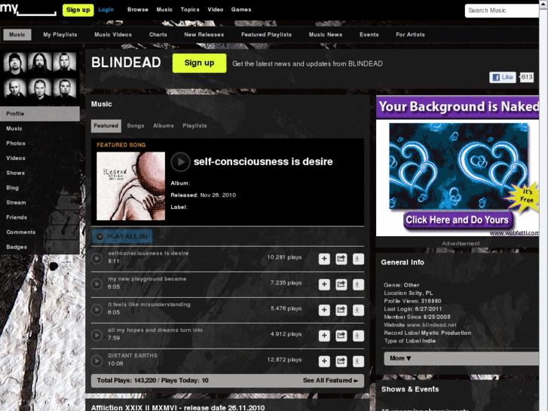Play the track it feels like misunderstanding
This screenshot has width=548, height=411.
tap(96, 309)
